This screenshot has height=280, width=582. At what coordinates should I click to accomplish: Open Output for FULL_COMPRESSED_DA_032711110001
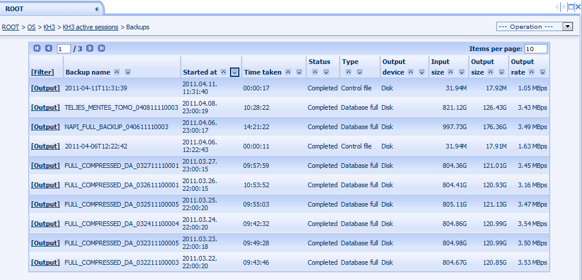point(45,166)
